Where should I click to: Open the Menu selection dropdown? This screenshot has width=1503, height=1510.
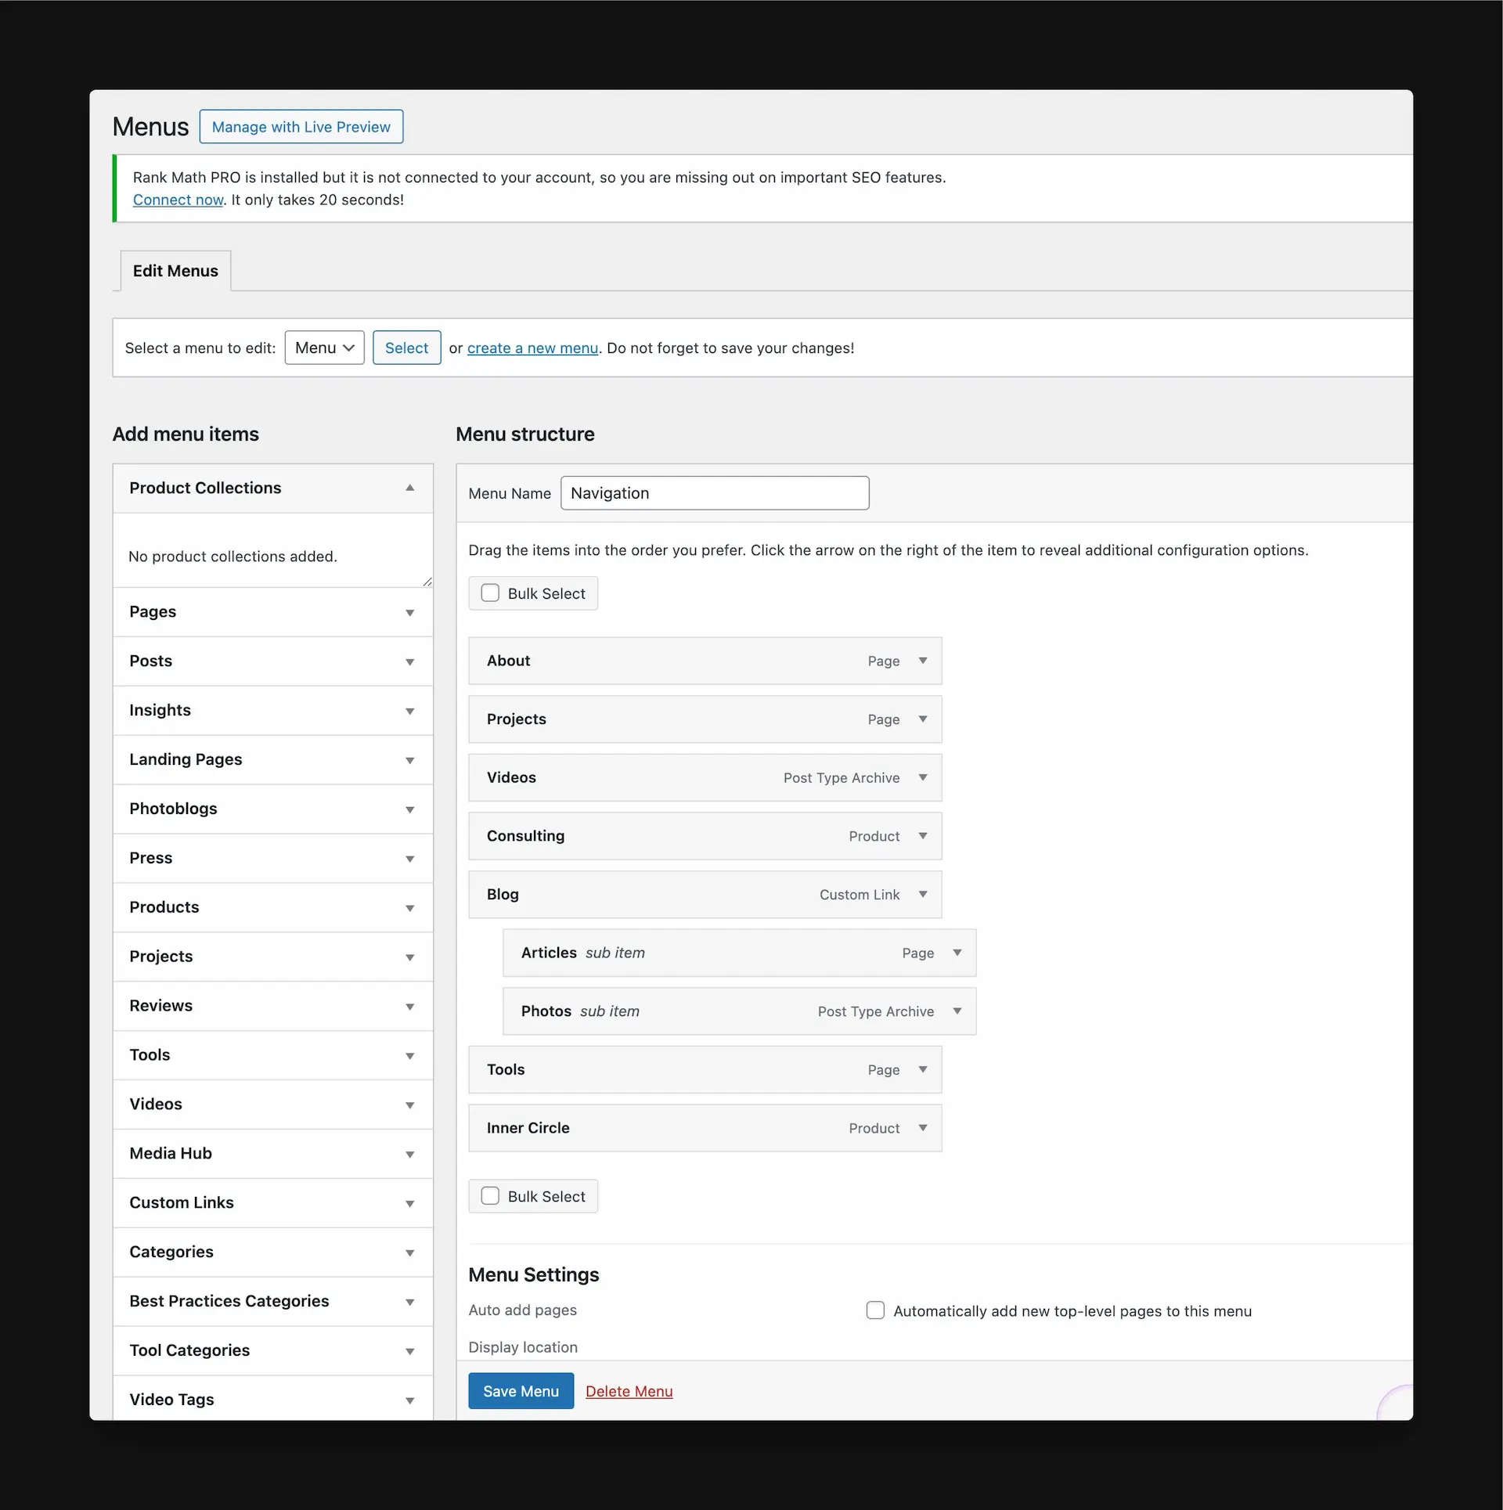(x=324, y=348)
